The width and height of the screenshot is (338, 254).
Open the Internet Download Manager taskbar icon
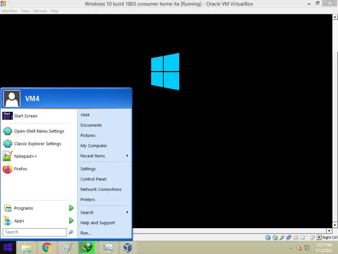click(87, 247)
